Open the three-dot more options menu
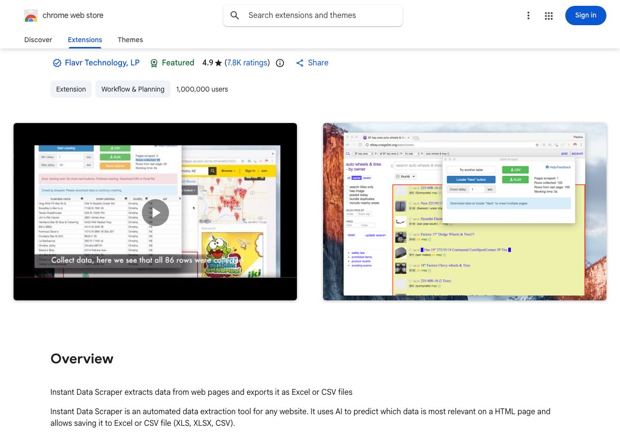 point(528,16)
